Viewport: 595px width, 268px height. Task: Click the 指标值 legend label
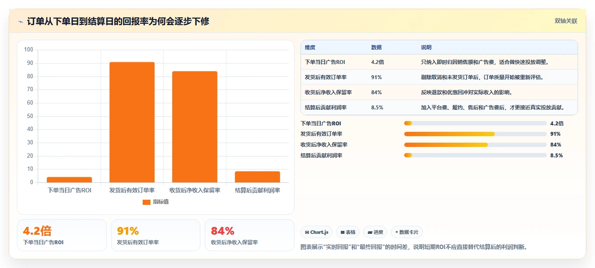pyautogui.click(x=161, y=202)
